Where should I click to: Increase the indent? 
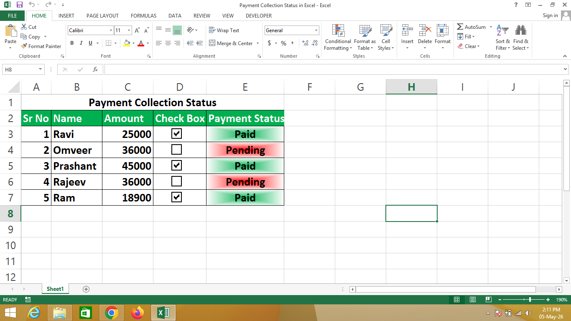[x=199, y=43]
